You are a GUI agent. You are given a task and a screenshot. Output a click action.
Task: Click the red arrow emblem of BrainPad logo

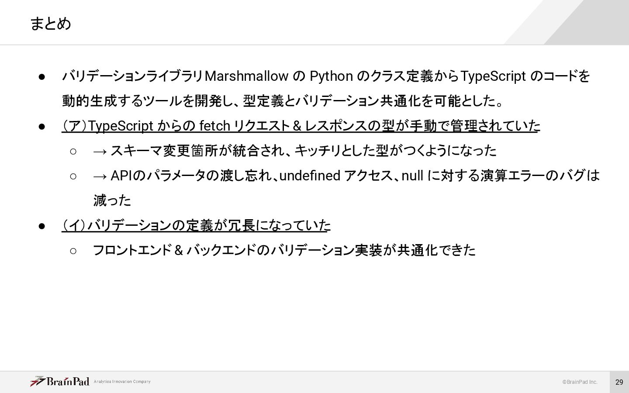38,381
